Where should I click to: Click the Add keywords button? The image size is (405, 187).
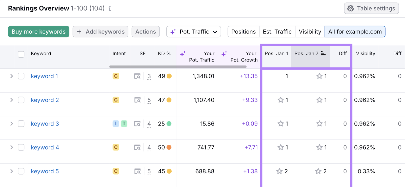[x=100, y=32]
